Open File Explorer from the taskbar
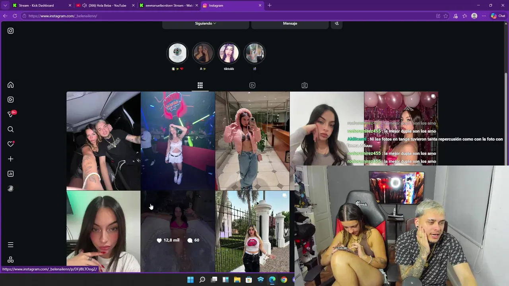This screenshot has width=509, height=286. (237, 280)
